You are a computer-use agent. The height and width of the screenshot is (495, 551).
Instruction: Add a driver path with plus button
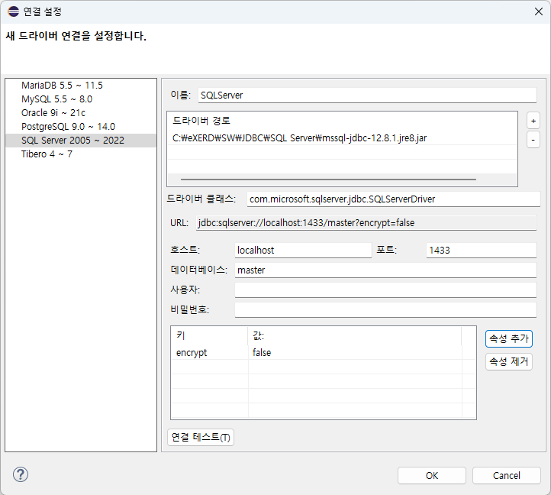(533, 121)
